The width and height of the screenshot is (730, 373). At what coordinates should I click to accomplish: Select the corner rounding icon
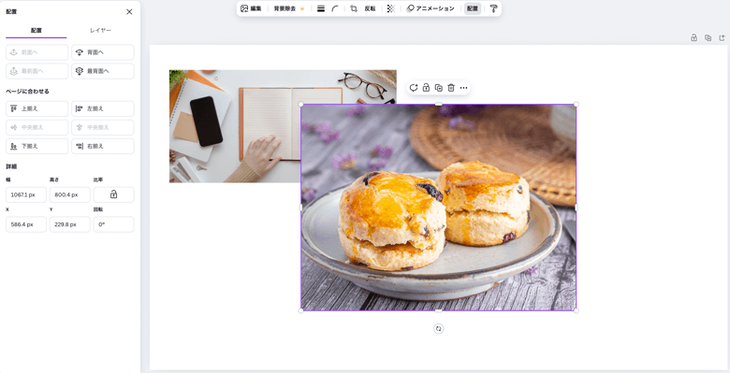(335, 8)
